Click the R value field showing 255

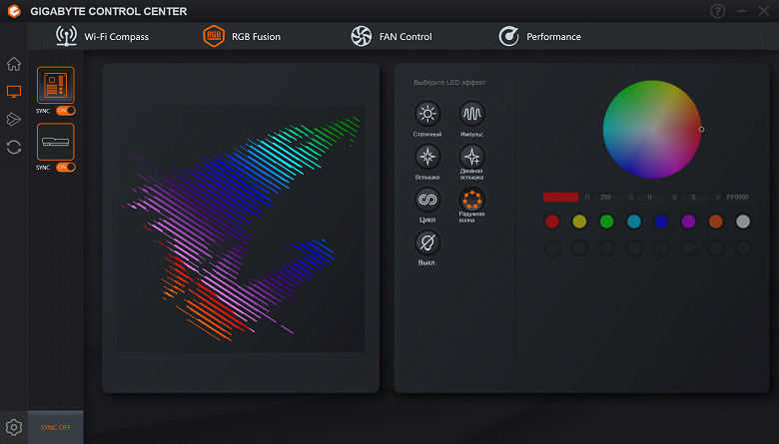point(606,197)
